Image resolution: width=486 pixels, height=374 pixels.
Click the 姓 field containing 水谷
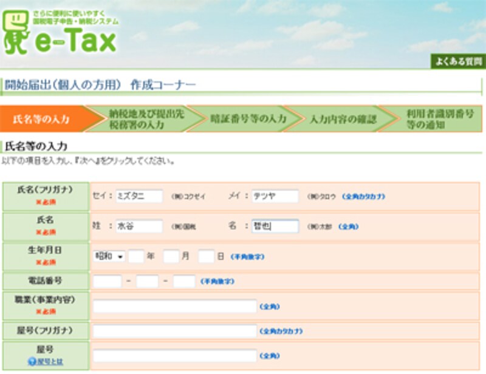[139, 226]
